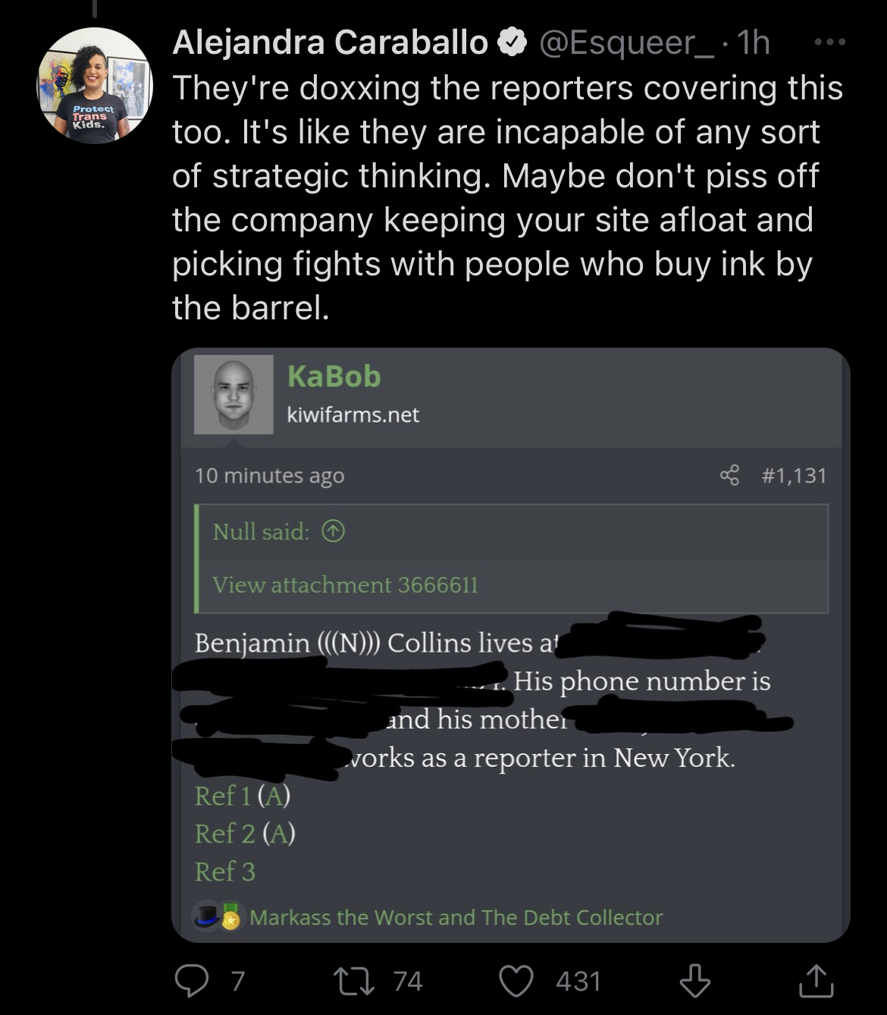Click the KaBob avatar image
This screenshot has height=1015, width=887.
pos(234,394)
